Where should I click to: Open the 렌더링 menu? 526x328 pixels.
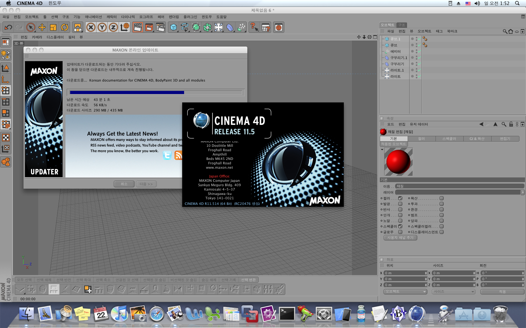[174, 17]
